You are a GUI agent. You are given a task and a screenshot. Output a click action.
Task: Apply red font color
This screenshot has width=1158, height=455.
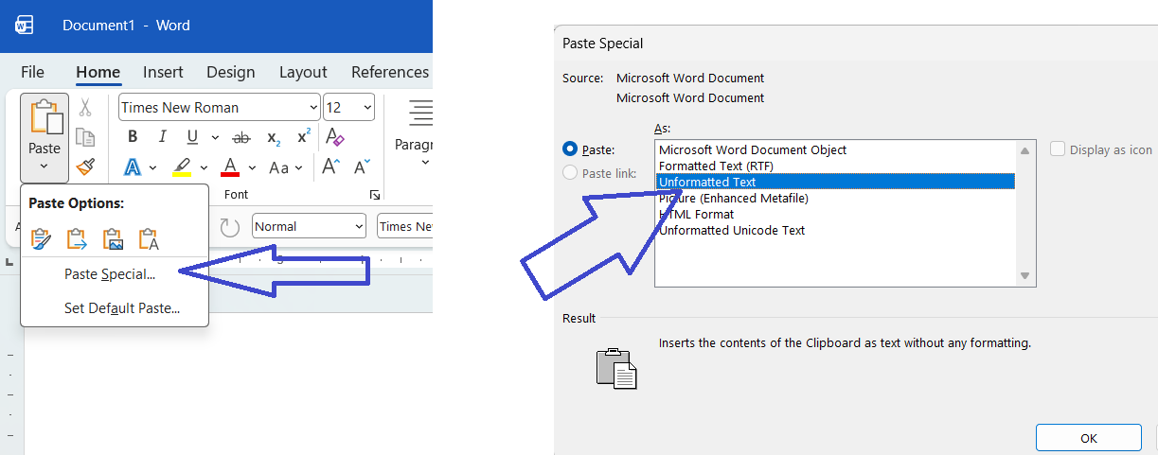[230, 167]
